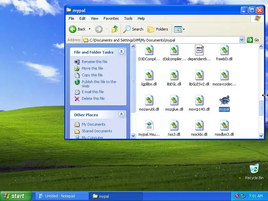Select the d3dcompiler... dll file icon
The height and width of the screenshot is (201, 268).
(174, 50)
